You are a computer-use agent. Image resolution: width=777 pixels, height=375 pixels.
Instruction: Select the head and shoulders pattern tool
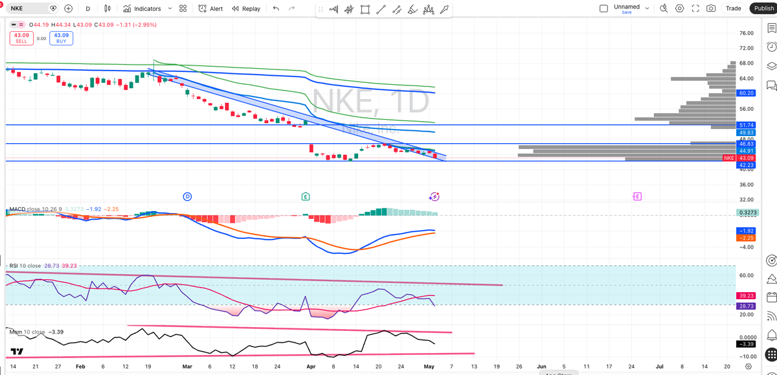pos(428,10)
